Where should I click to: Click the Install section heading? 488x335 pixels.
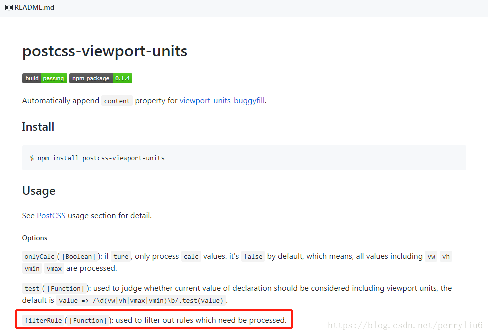(38, 127)
